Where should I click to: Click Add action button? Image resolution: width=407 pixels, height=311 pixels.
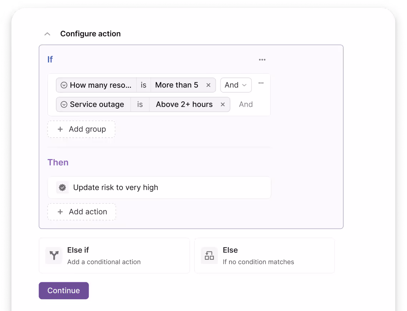click(82, 212)
